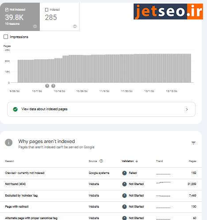
Task: Click the first chart annotation marker
Action: (47, 86)
